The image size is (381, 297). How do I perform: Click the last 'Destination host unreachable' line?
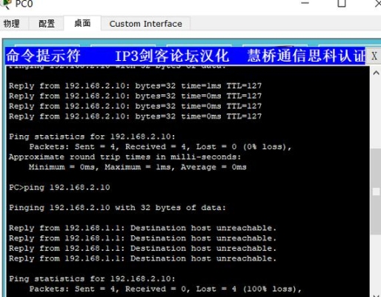(142, 258)
